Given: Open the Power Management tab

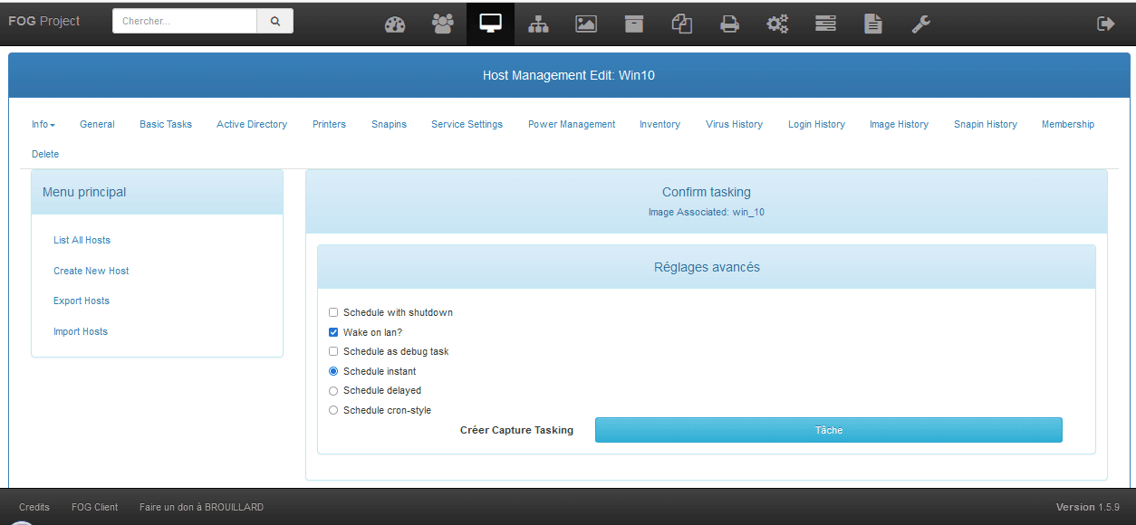Looking at the screenshot, I should pyautogui.click(x=572, y=125).
